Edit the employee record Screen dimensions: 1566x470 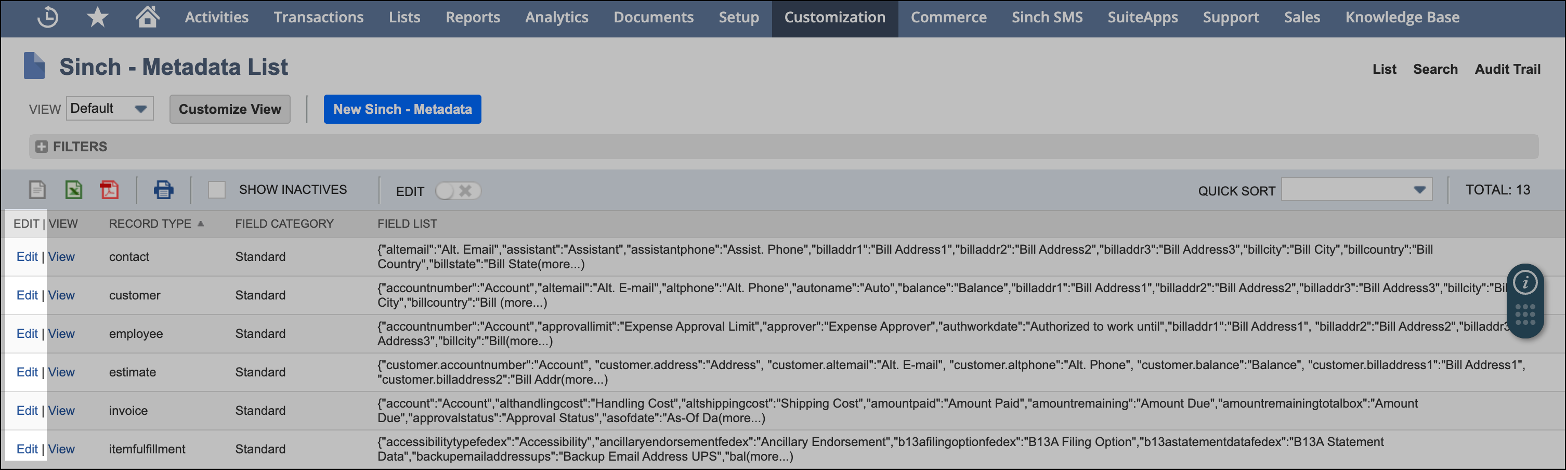(x=27, y=334)
